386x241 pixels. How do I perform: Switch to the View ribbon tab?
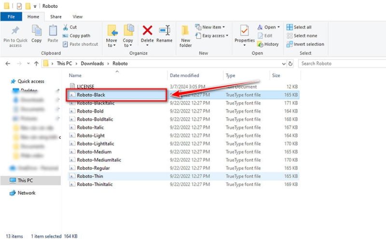coord(78,17)
